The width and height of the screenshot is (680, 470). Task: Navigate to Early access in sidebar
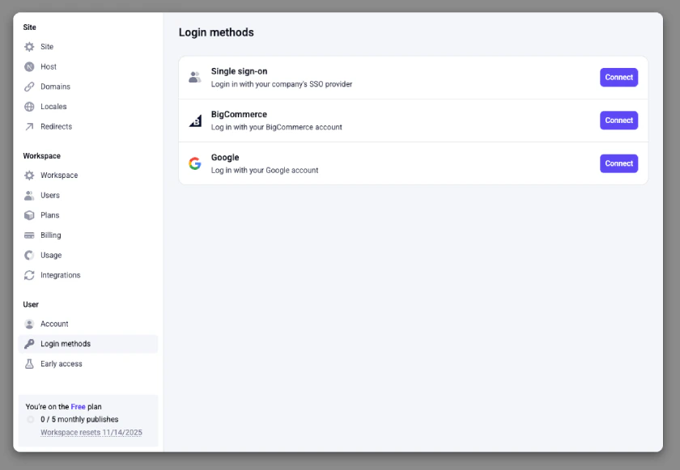pos(62,363)
